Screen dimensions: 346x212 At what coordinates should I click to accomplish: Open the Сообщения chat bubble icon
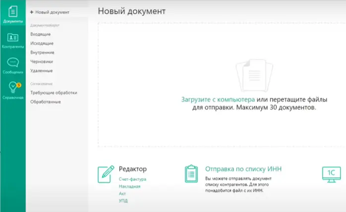coord(13,63)
